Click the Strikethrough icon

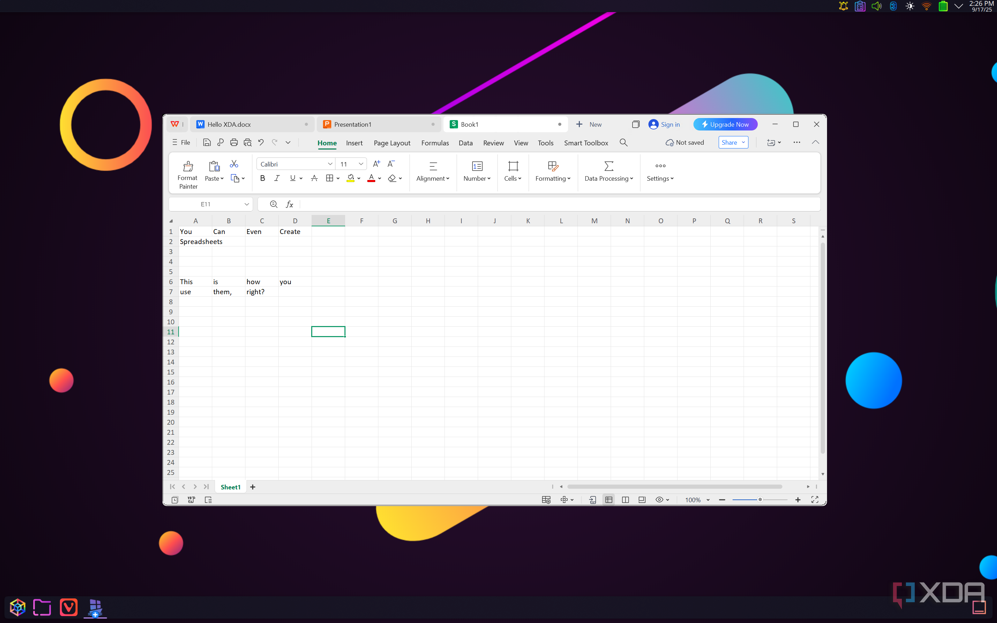pos(314,178)
